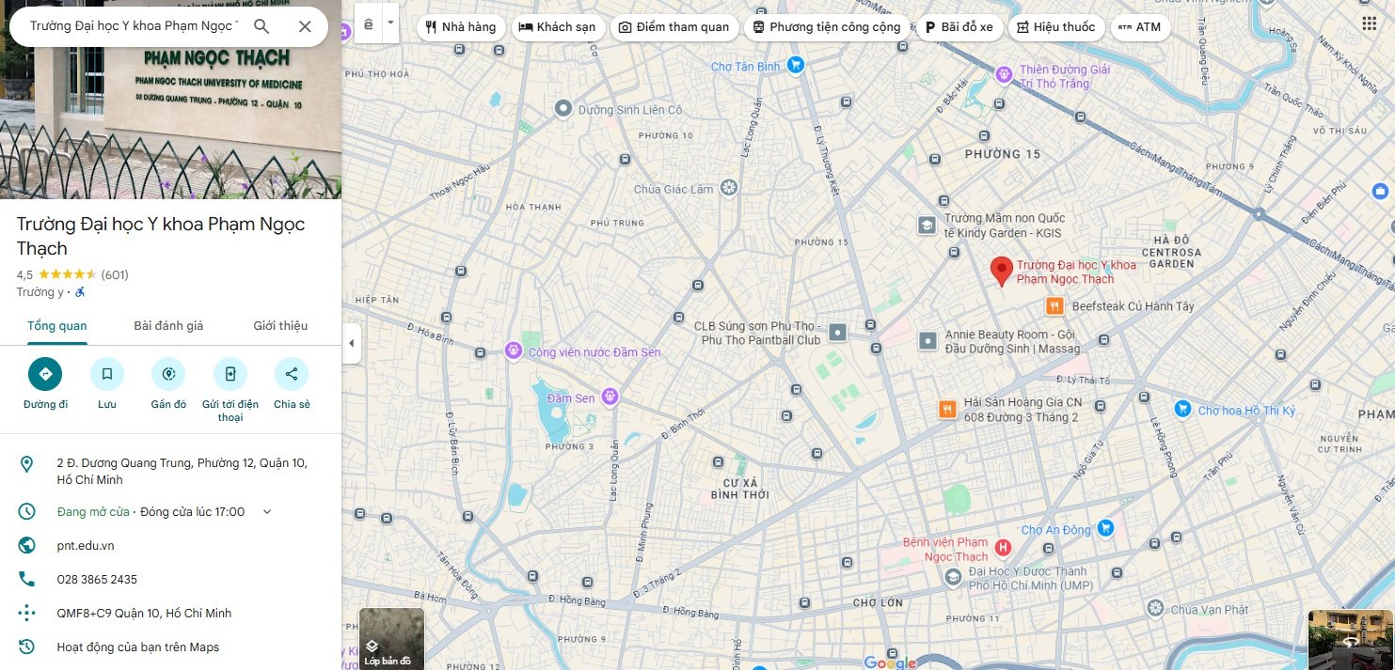Filter map by Nhà hàng

point(460,27)
